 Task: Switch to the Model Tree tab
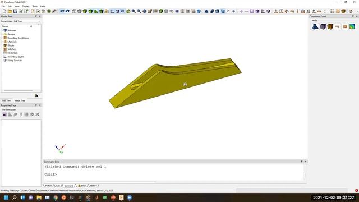20,100
